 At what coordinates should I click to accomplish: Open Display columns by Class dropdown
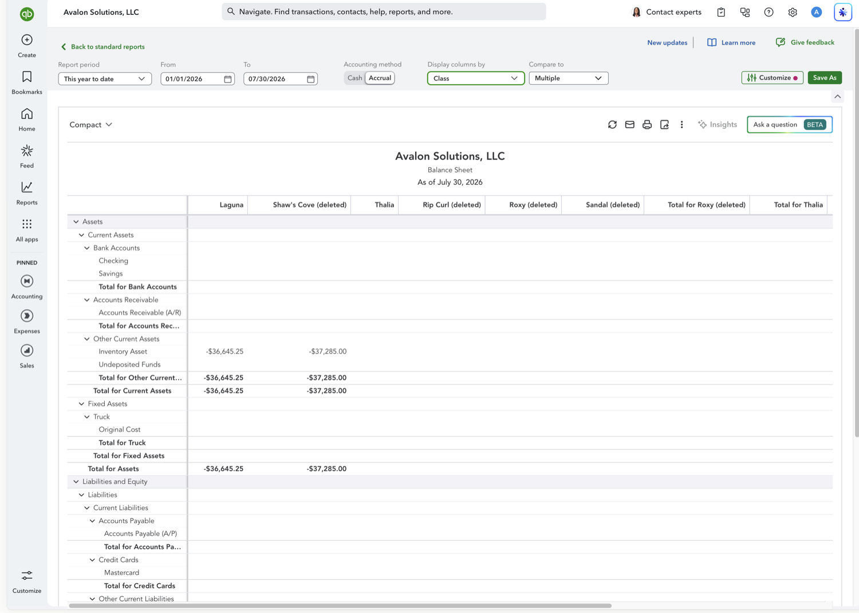(475, 78)
